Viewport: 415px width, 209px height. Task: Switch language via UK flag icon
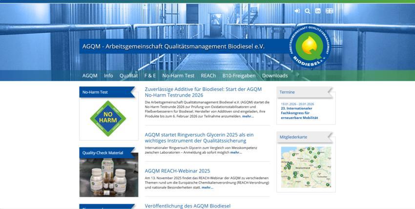pos(330,11)
